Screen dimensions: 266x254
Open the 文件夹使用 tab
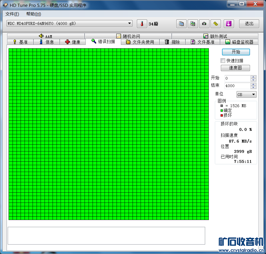(x=140, y=42)
